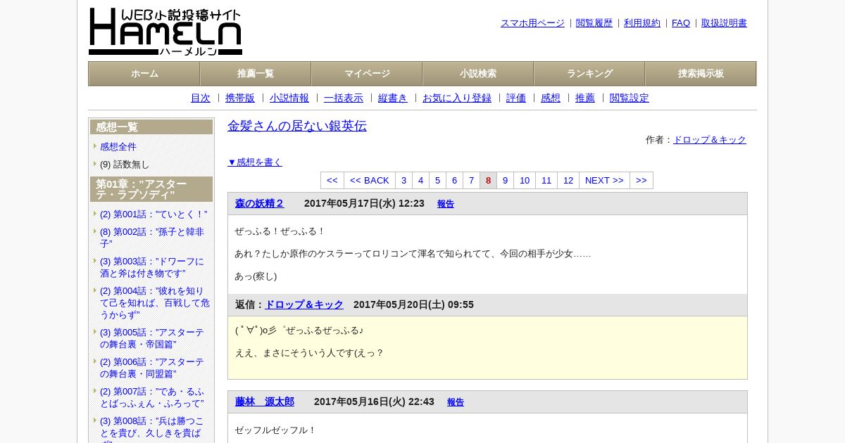The width and height of the screenshot is (845, 443).
Task: Open the 利用規約 link
Action: point(642,23)
